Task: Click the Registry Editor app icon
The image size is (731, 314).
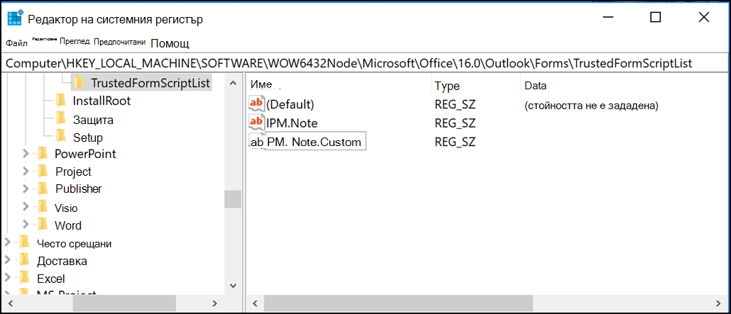Action: [x=16, y=18]
